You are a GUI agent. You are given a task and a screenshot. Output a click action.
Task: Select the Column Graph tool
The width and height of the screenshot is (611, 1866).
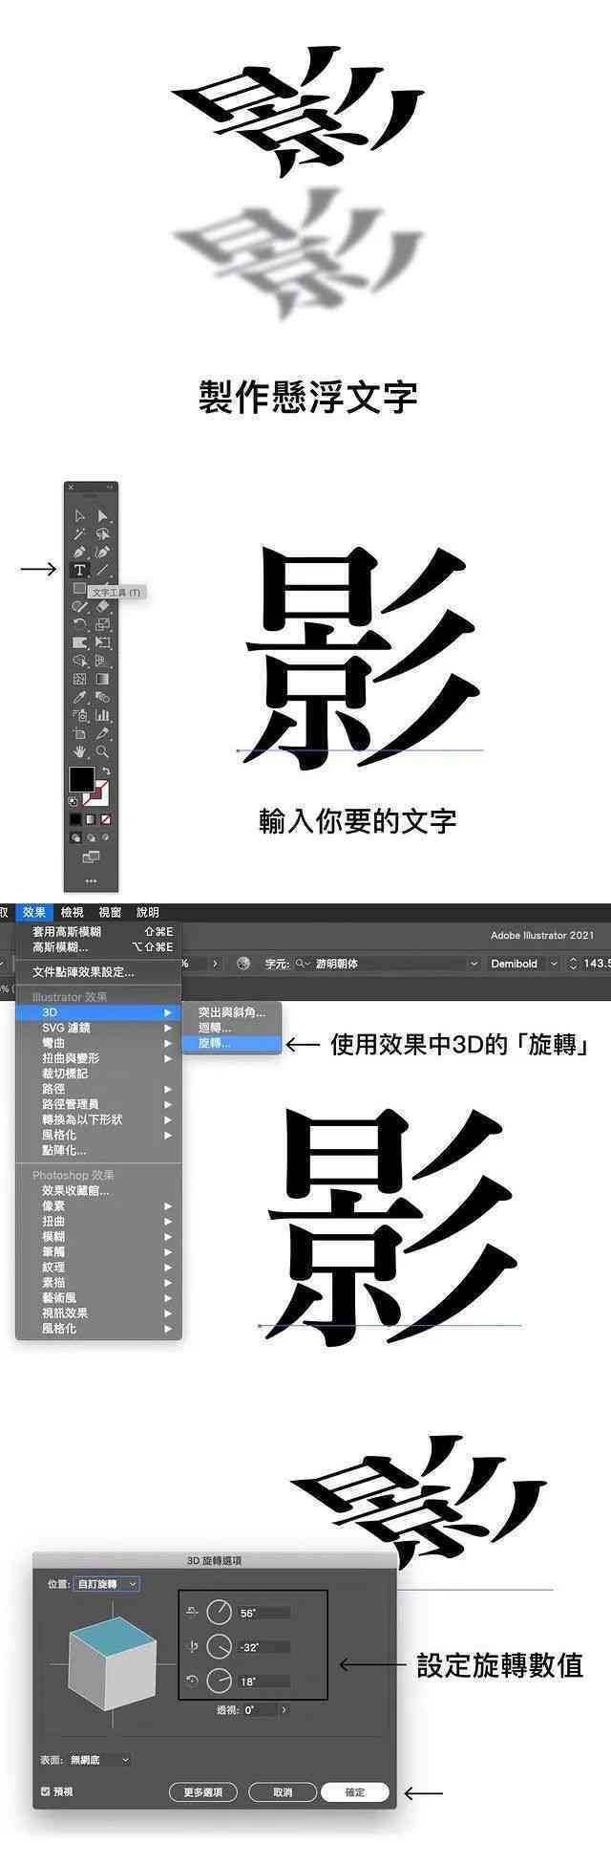[x=102, y=715]
